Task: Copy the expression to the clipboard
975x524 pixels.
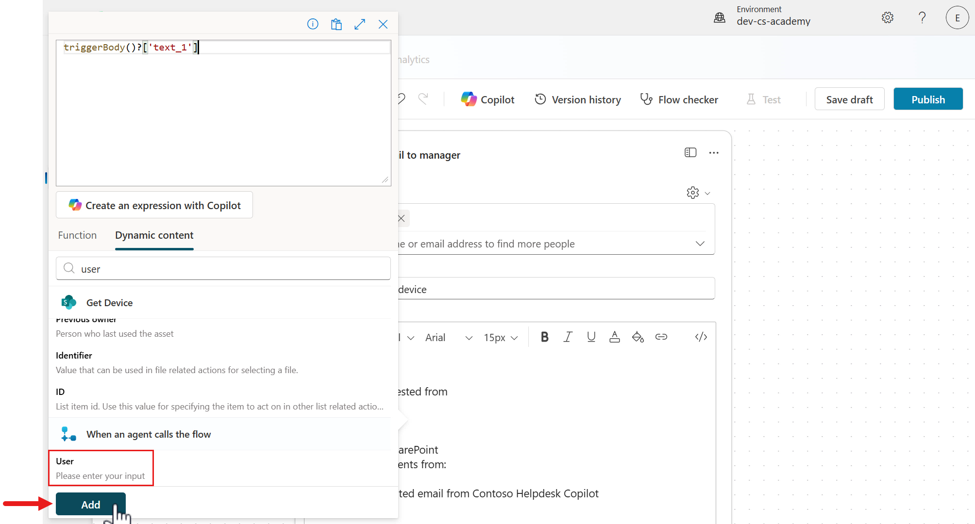Action: click(x=336, y=24)
